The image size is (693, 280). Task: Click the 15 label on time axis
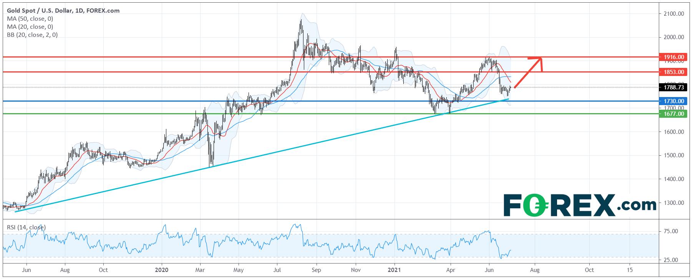tap(630, 270)
